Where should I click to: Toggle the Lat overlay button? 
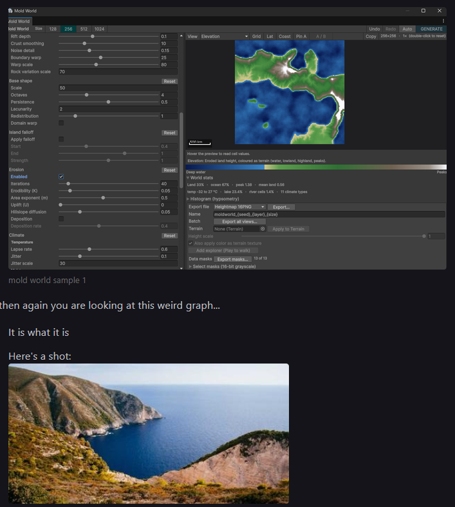point(270,36)
